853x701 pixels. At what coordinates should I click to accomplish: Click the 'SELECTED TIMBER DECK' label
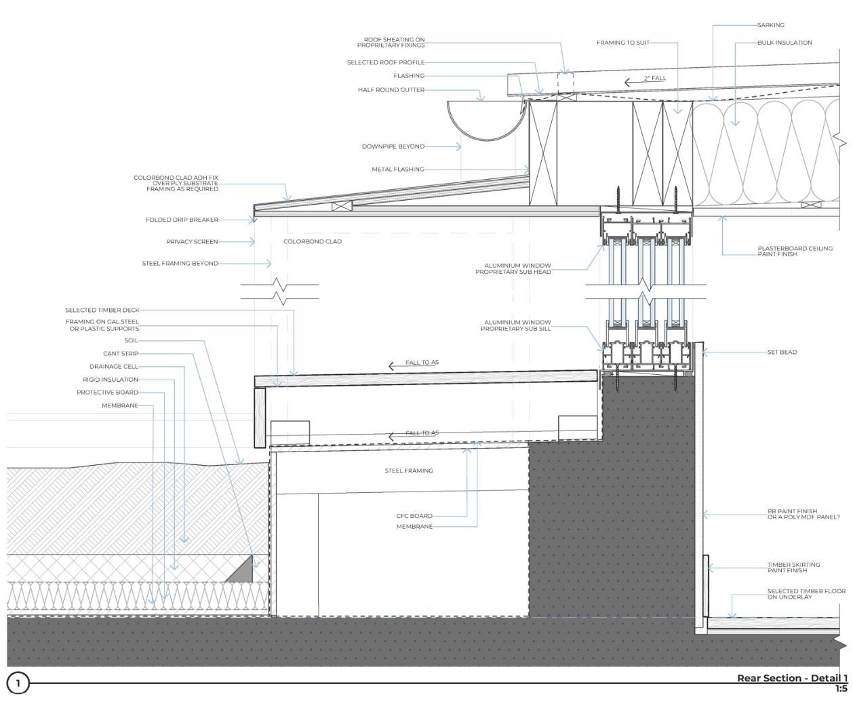(x=102, y=310)
